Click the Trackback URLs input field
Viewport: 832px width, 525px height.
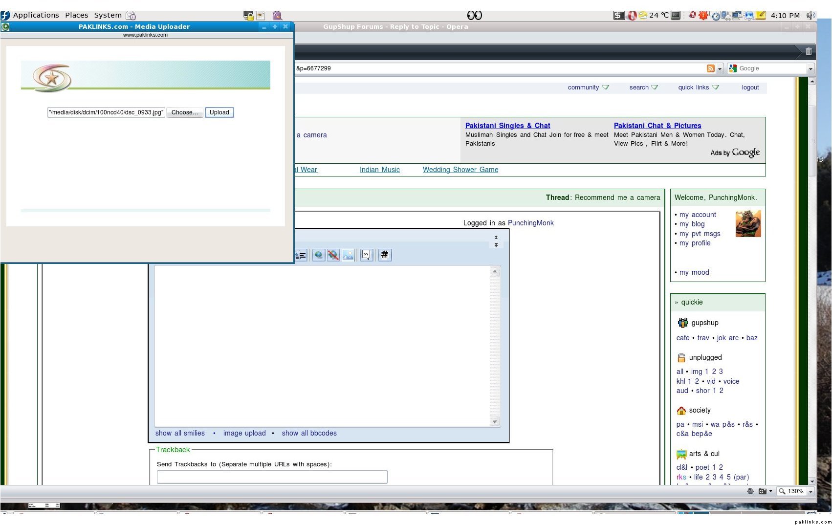coord(272,477)
